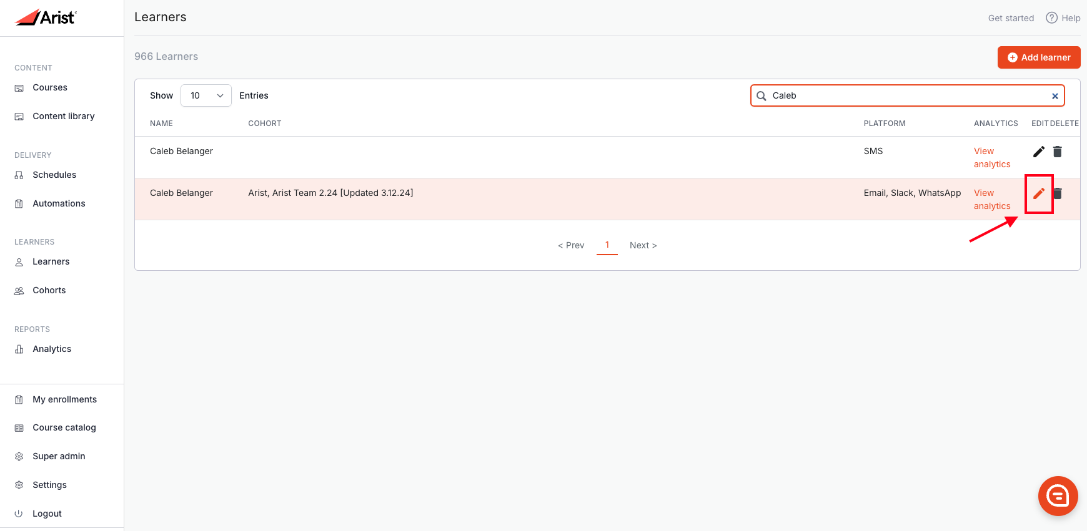Open Courses in the sidebar
The image size is (1087, 531).
50,87
